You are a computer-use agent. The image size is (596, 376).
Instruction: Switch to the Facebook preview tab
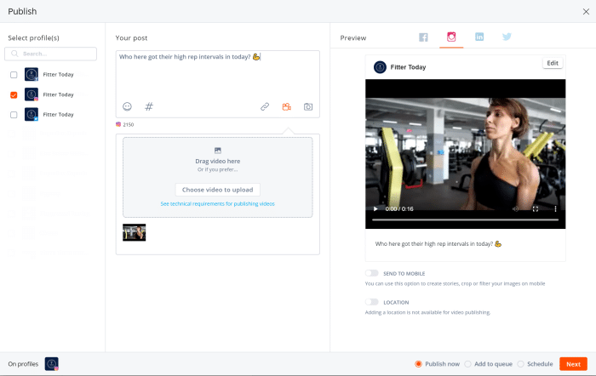click(x=423, y=37)
